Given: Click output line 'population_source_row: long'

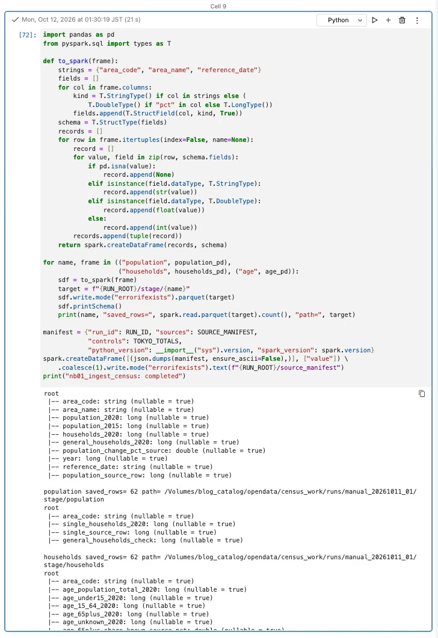Looking at the screenshot, I should (x=140, y=475).
